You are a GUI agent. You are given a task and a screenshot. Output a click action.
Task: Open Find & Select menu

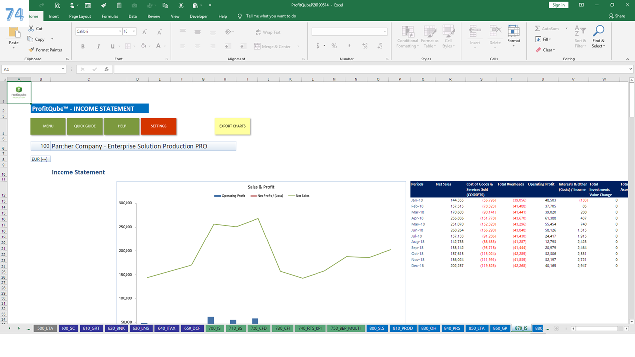tap(599, 37)
